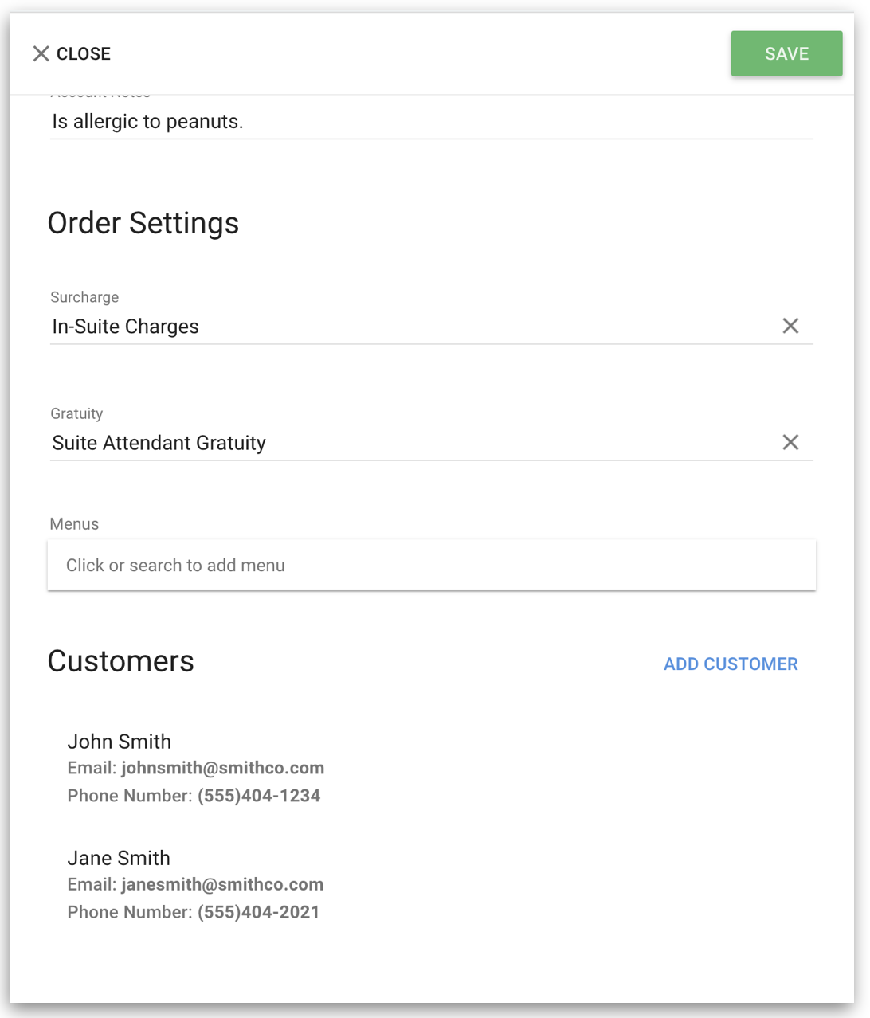Screen dimensions: 870x1018
Task: Clear the In-Suite Charges surcharge
Action: click(790, 326)
